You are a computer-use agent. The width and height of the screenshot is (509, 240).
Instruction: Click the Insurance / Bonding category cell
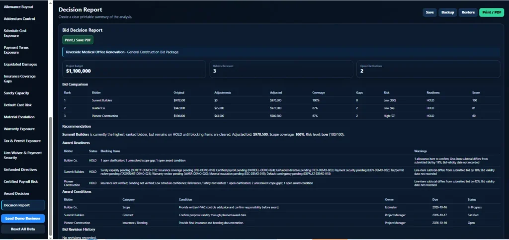coord(134,223)
